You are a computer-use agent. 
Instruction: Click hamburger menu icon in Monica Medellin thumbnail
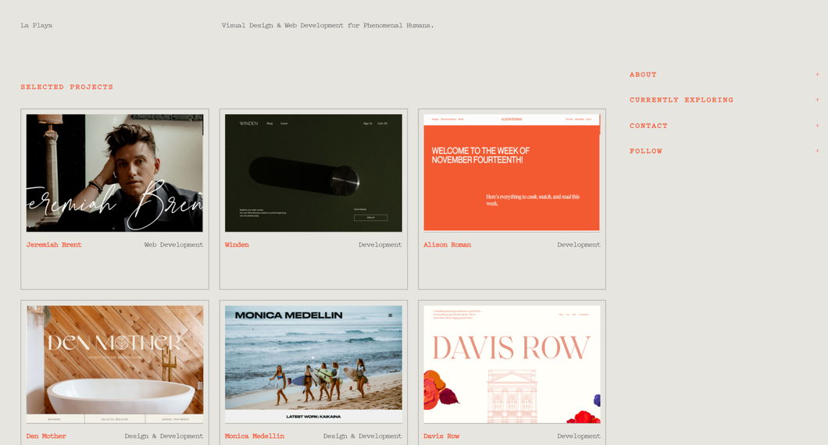coord(391,315)
